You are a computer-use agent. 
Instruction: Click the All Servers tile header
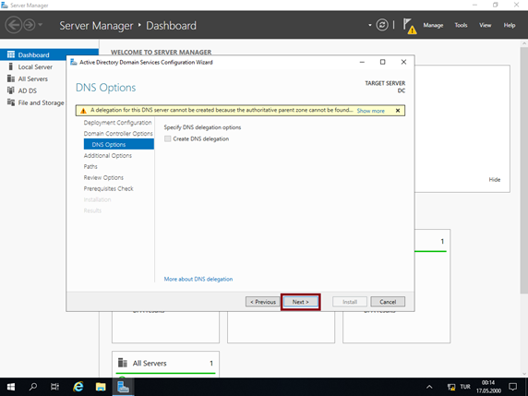tap(150, 364)
